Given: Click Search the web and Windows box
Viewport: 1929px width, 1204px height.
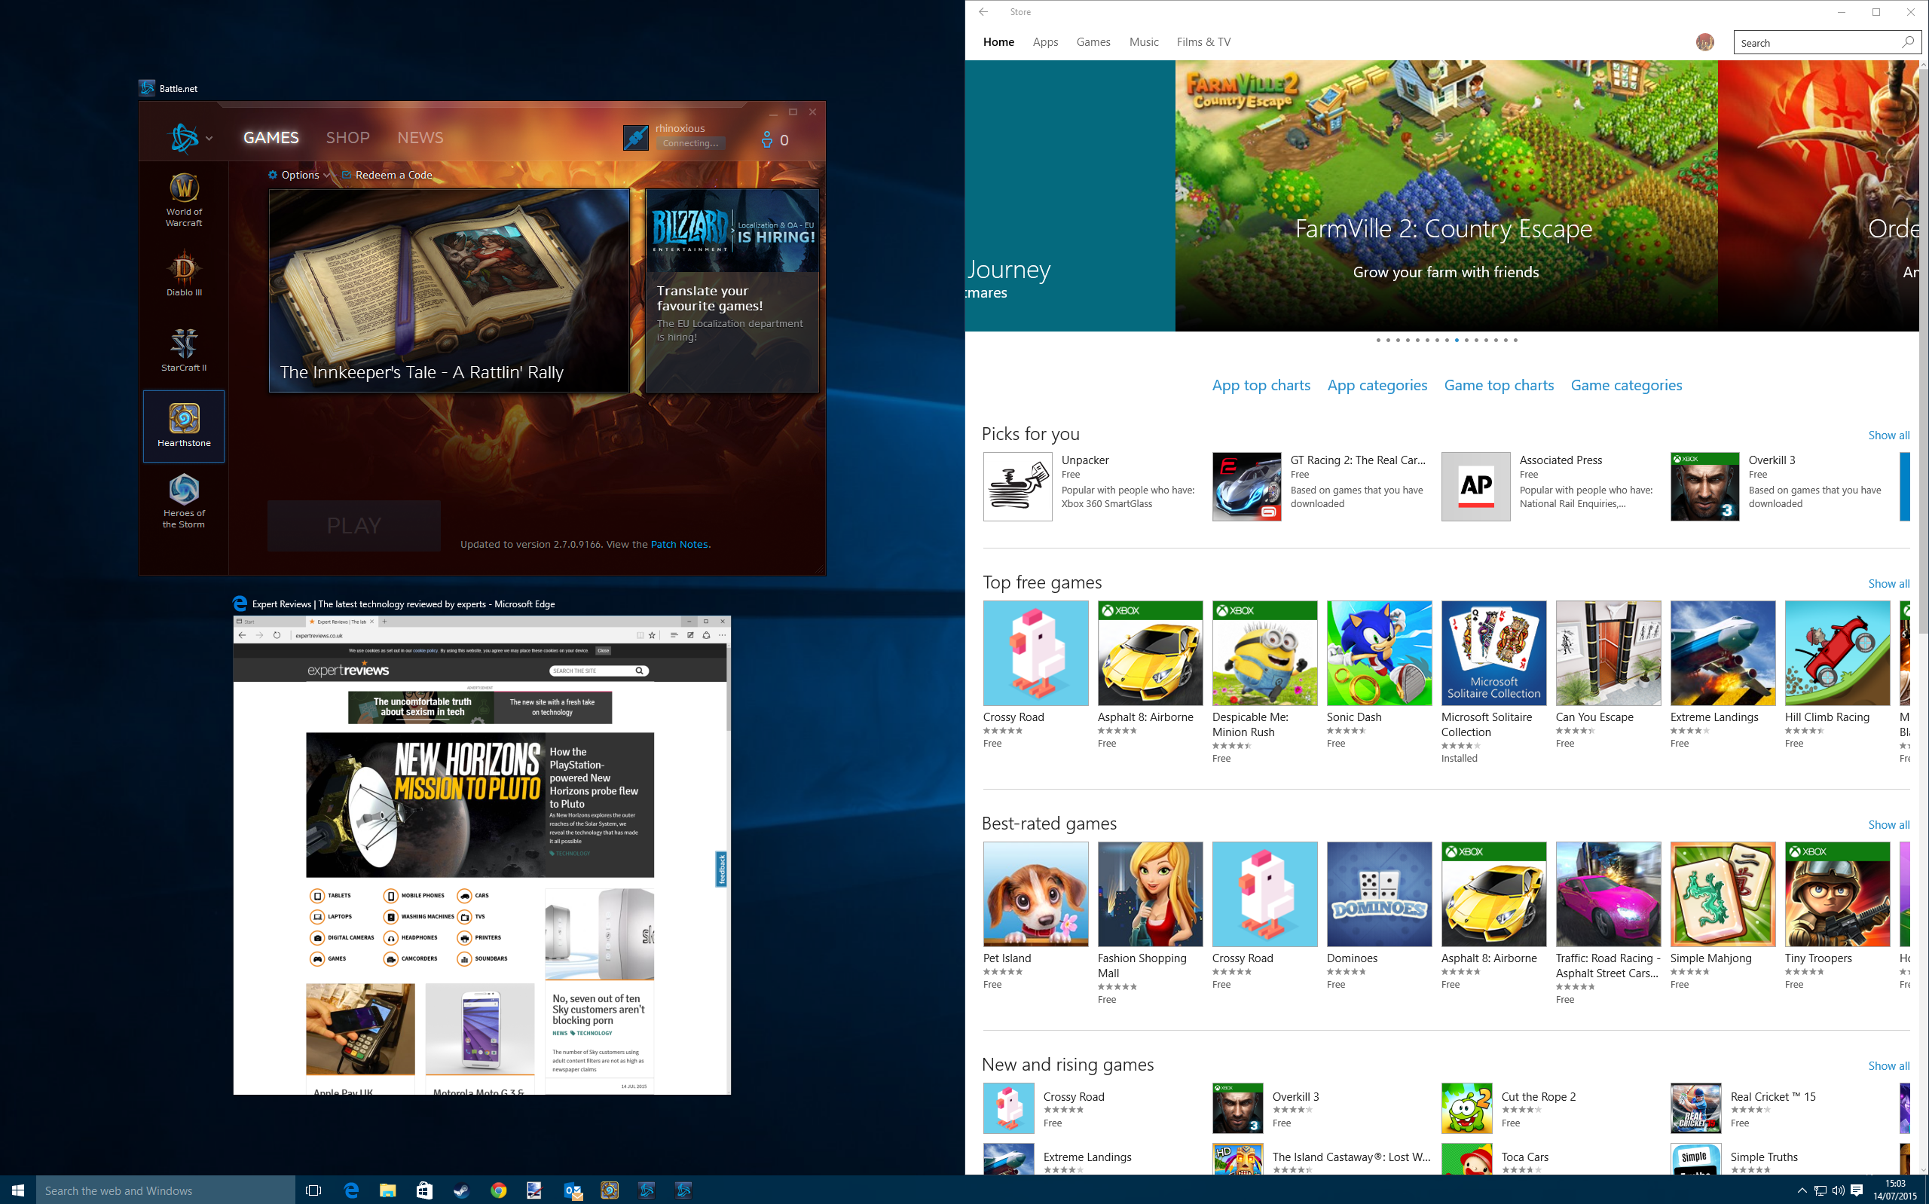Looking at the screenshot, I should click(166, 1190).
